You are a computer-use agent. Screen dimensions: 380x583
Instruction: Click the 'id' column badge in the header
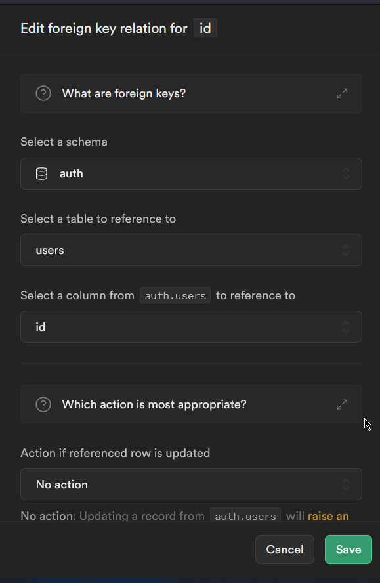point(205,28)
